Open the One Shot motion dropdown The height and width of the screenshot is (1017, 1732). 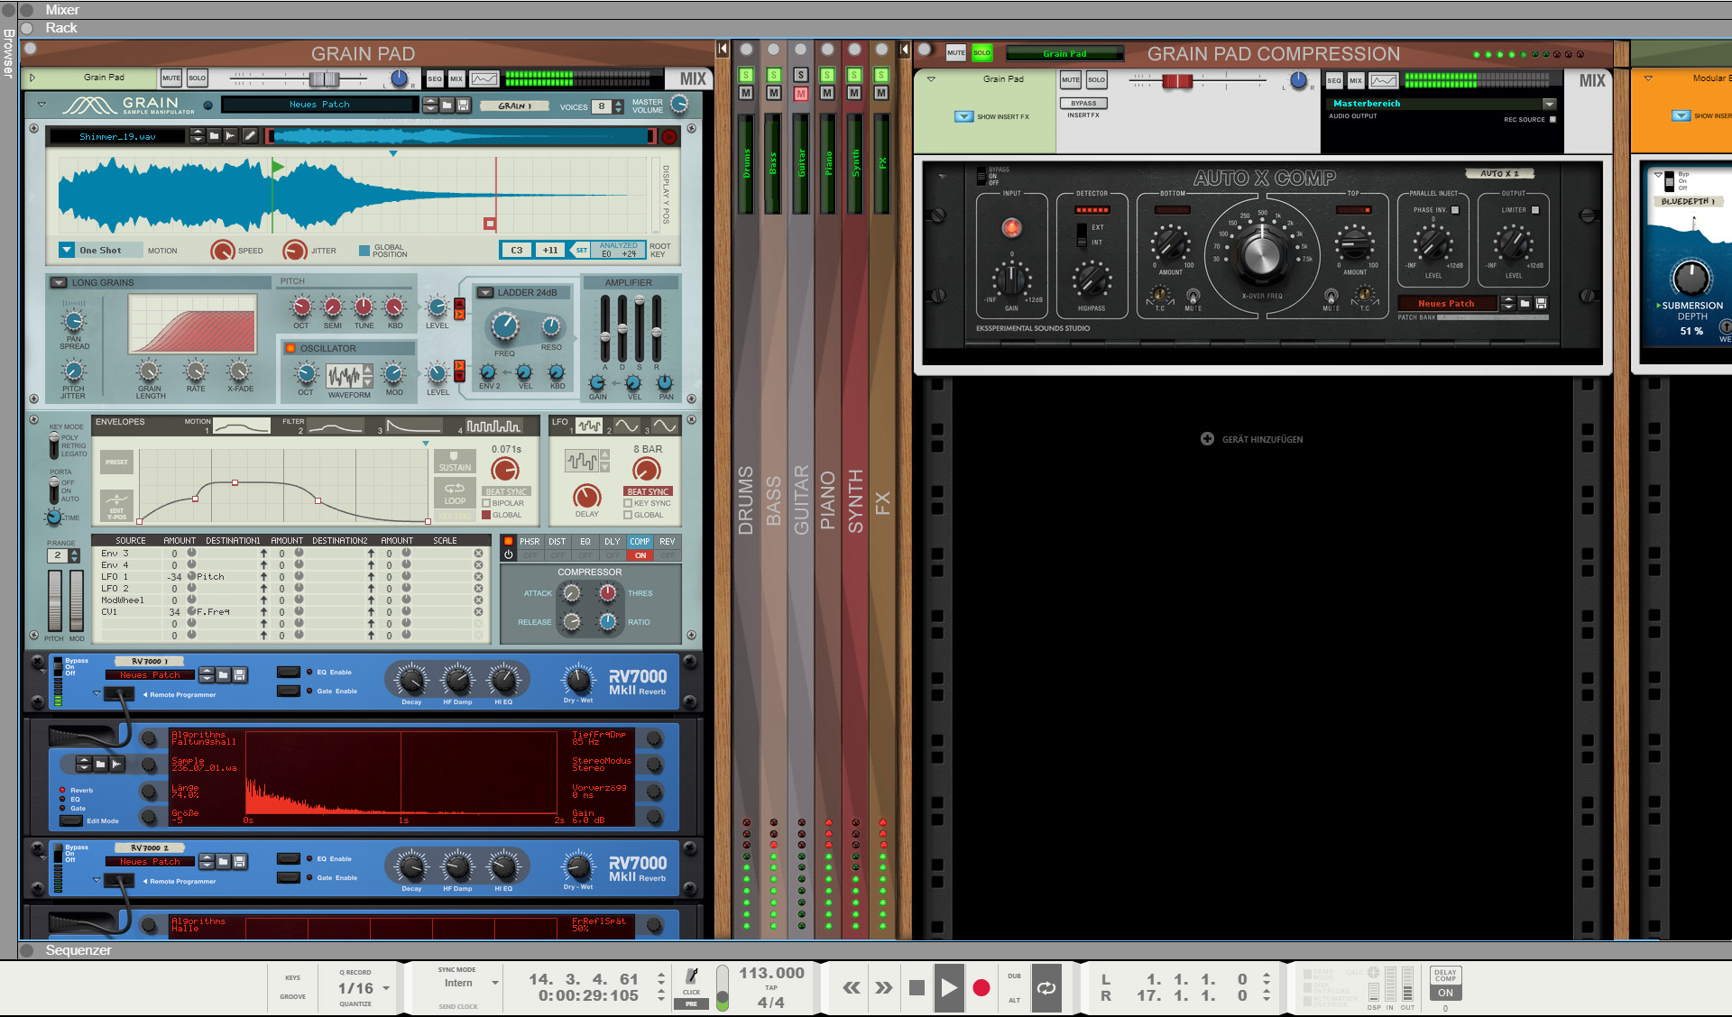point(67,250)
